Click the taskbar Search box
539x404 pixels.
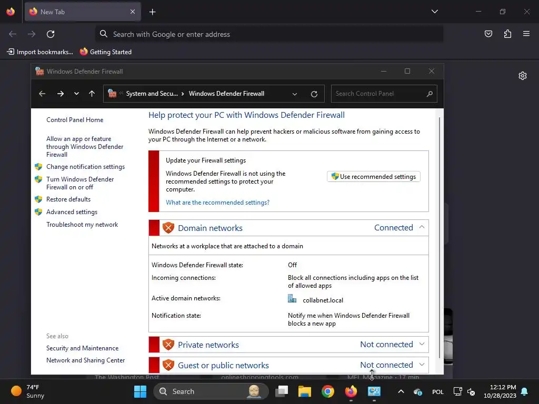pyautogui.click(x=211, y=391)
